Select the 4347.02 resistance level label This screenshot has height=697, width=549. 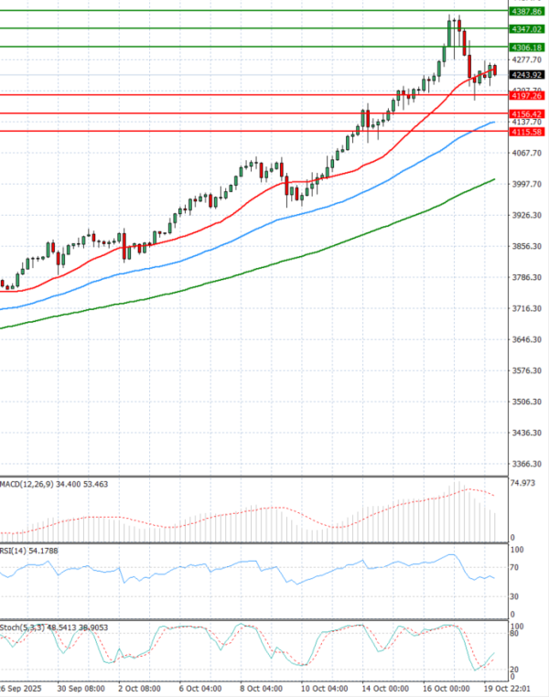pyautogui.click(x=528, y=29)
